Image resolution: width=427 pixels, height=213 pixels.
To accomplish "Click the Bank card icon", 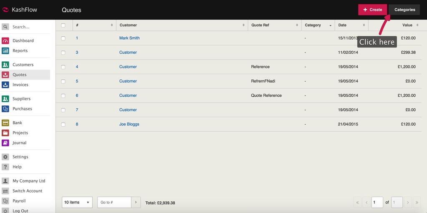I will pyautogui.click(x=5, y=123).
